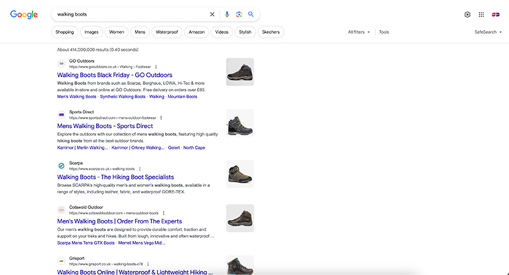Open Scarpa Mens Terra GTX Boots sitelink

tap(85, 243)
